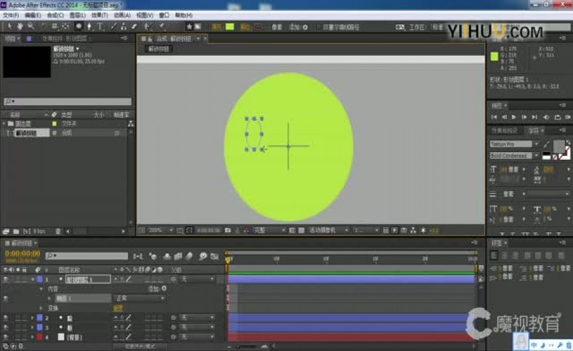Hide layer 3 with its eye icon
The image size is (573, 351).
(x=5, y=328)
